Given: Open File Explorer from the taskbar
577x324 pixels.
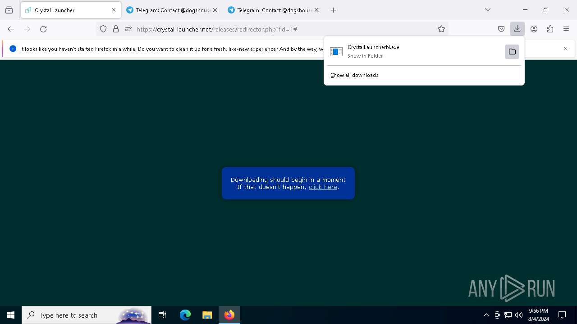Looking at the screenshot, I should pos(207,315).
